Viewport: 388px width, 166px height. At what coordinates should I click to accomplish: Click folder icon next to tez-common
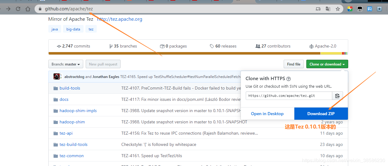pyautogui.click(x=56, y=156)
